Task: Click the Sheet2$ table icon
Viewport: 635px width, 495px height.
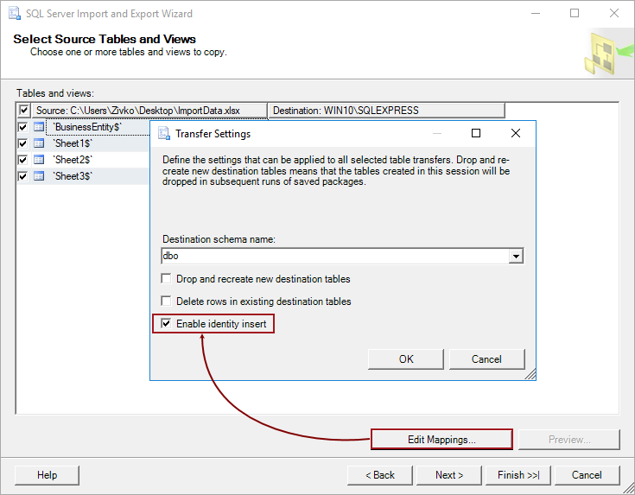Action: click(x=39, y=160)
